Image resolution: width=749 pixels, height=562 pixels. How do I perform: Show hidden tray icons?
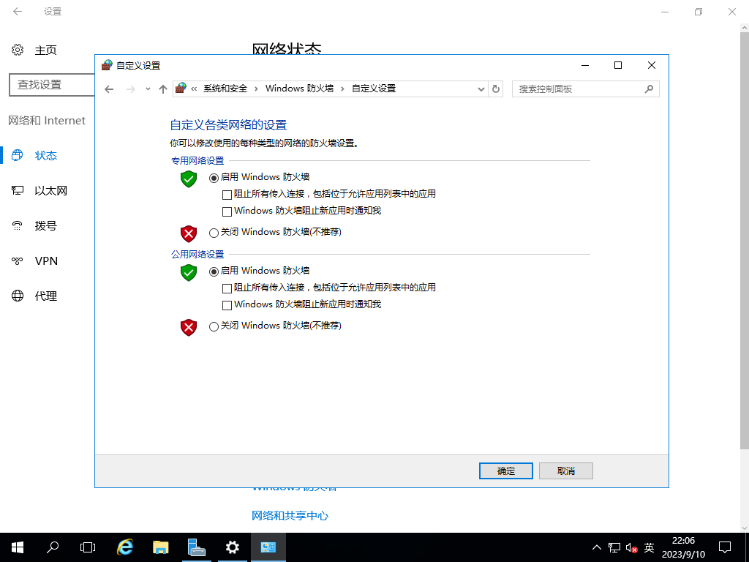point(597,547)
